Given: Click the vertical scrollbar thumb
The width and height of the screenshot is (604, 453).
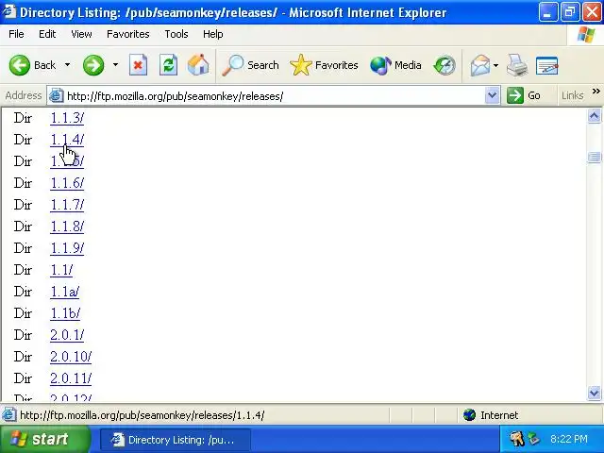Looking at the screenshot, I should (x=594, y=158).
